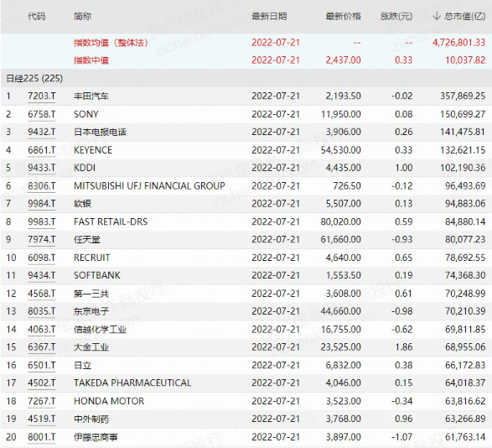Select the SONY name cell
Image resolution: width=492 pixels, height=448 pixels.
tap(86, 114)
